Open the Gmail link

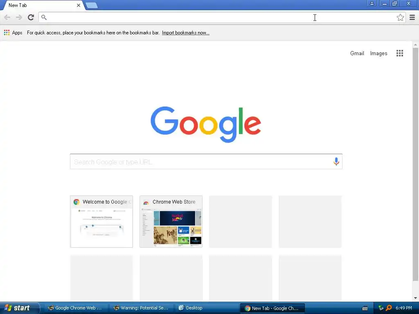click(x=357, y=54)
